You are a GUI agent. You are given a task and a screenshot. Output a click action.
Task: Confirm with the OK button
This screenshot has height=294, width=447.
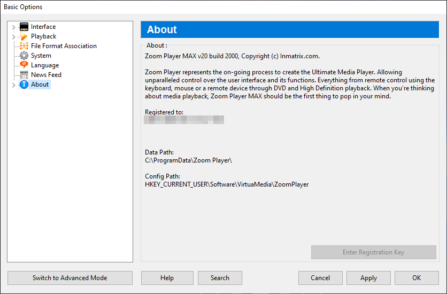[x=417, y=278]
